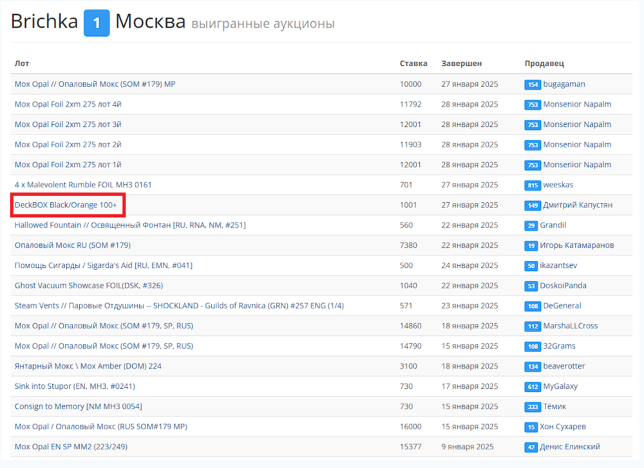Image resolution: width=644 pixels, height=468 pixels.
Task: Click the 612 badge beside MyGalaxy
Action: (x=533, y=386)
